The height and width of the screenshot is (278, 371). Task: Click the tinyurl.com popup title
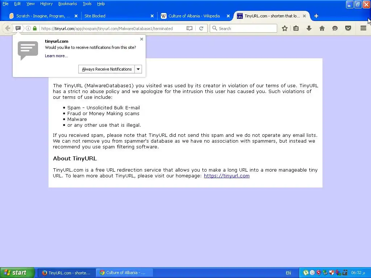(57, 41)
